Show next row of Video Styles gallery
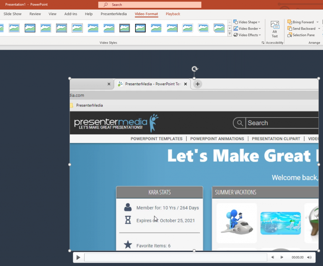 230,28
